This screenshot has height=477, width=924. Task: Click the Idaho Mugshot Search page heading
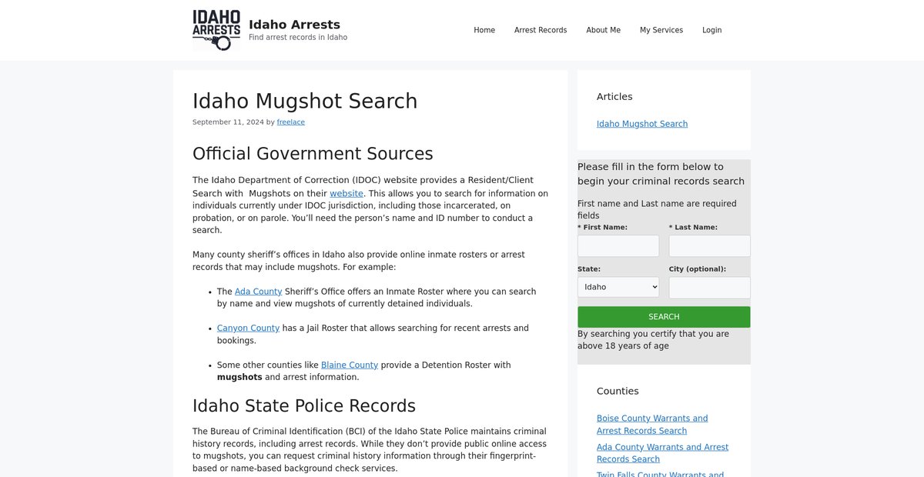pos(305,101)
